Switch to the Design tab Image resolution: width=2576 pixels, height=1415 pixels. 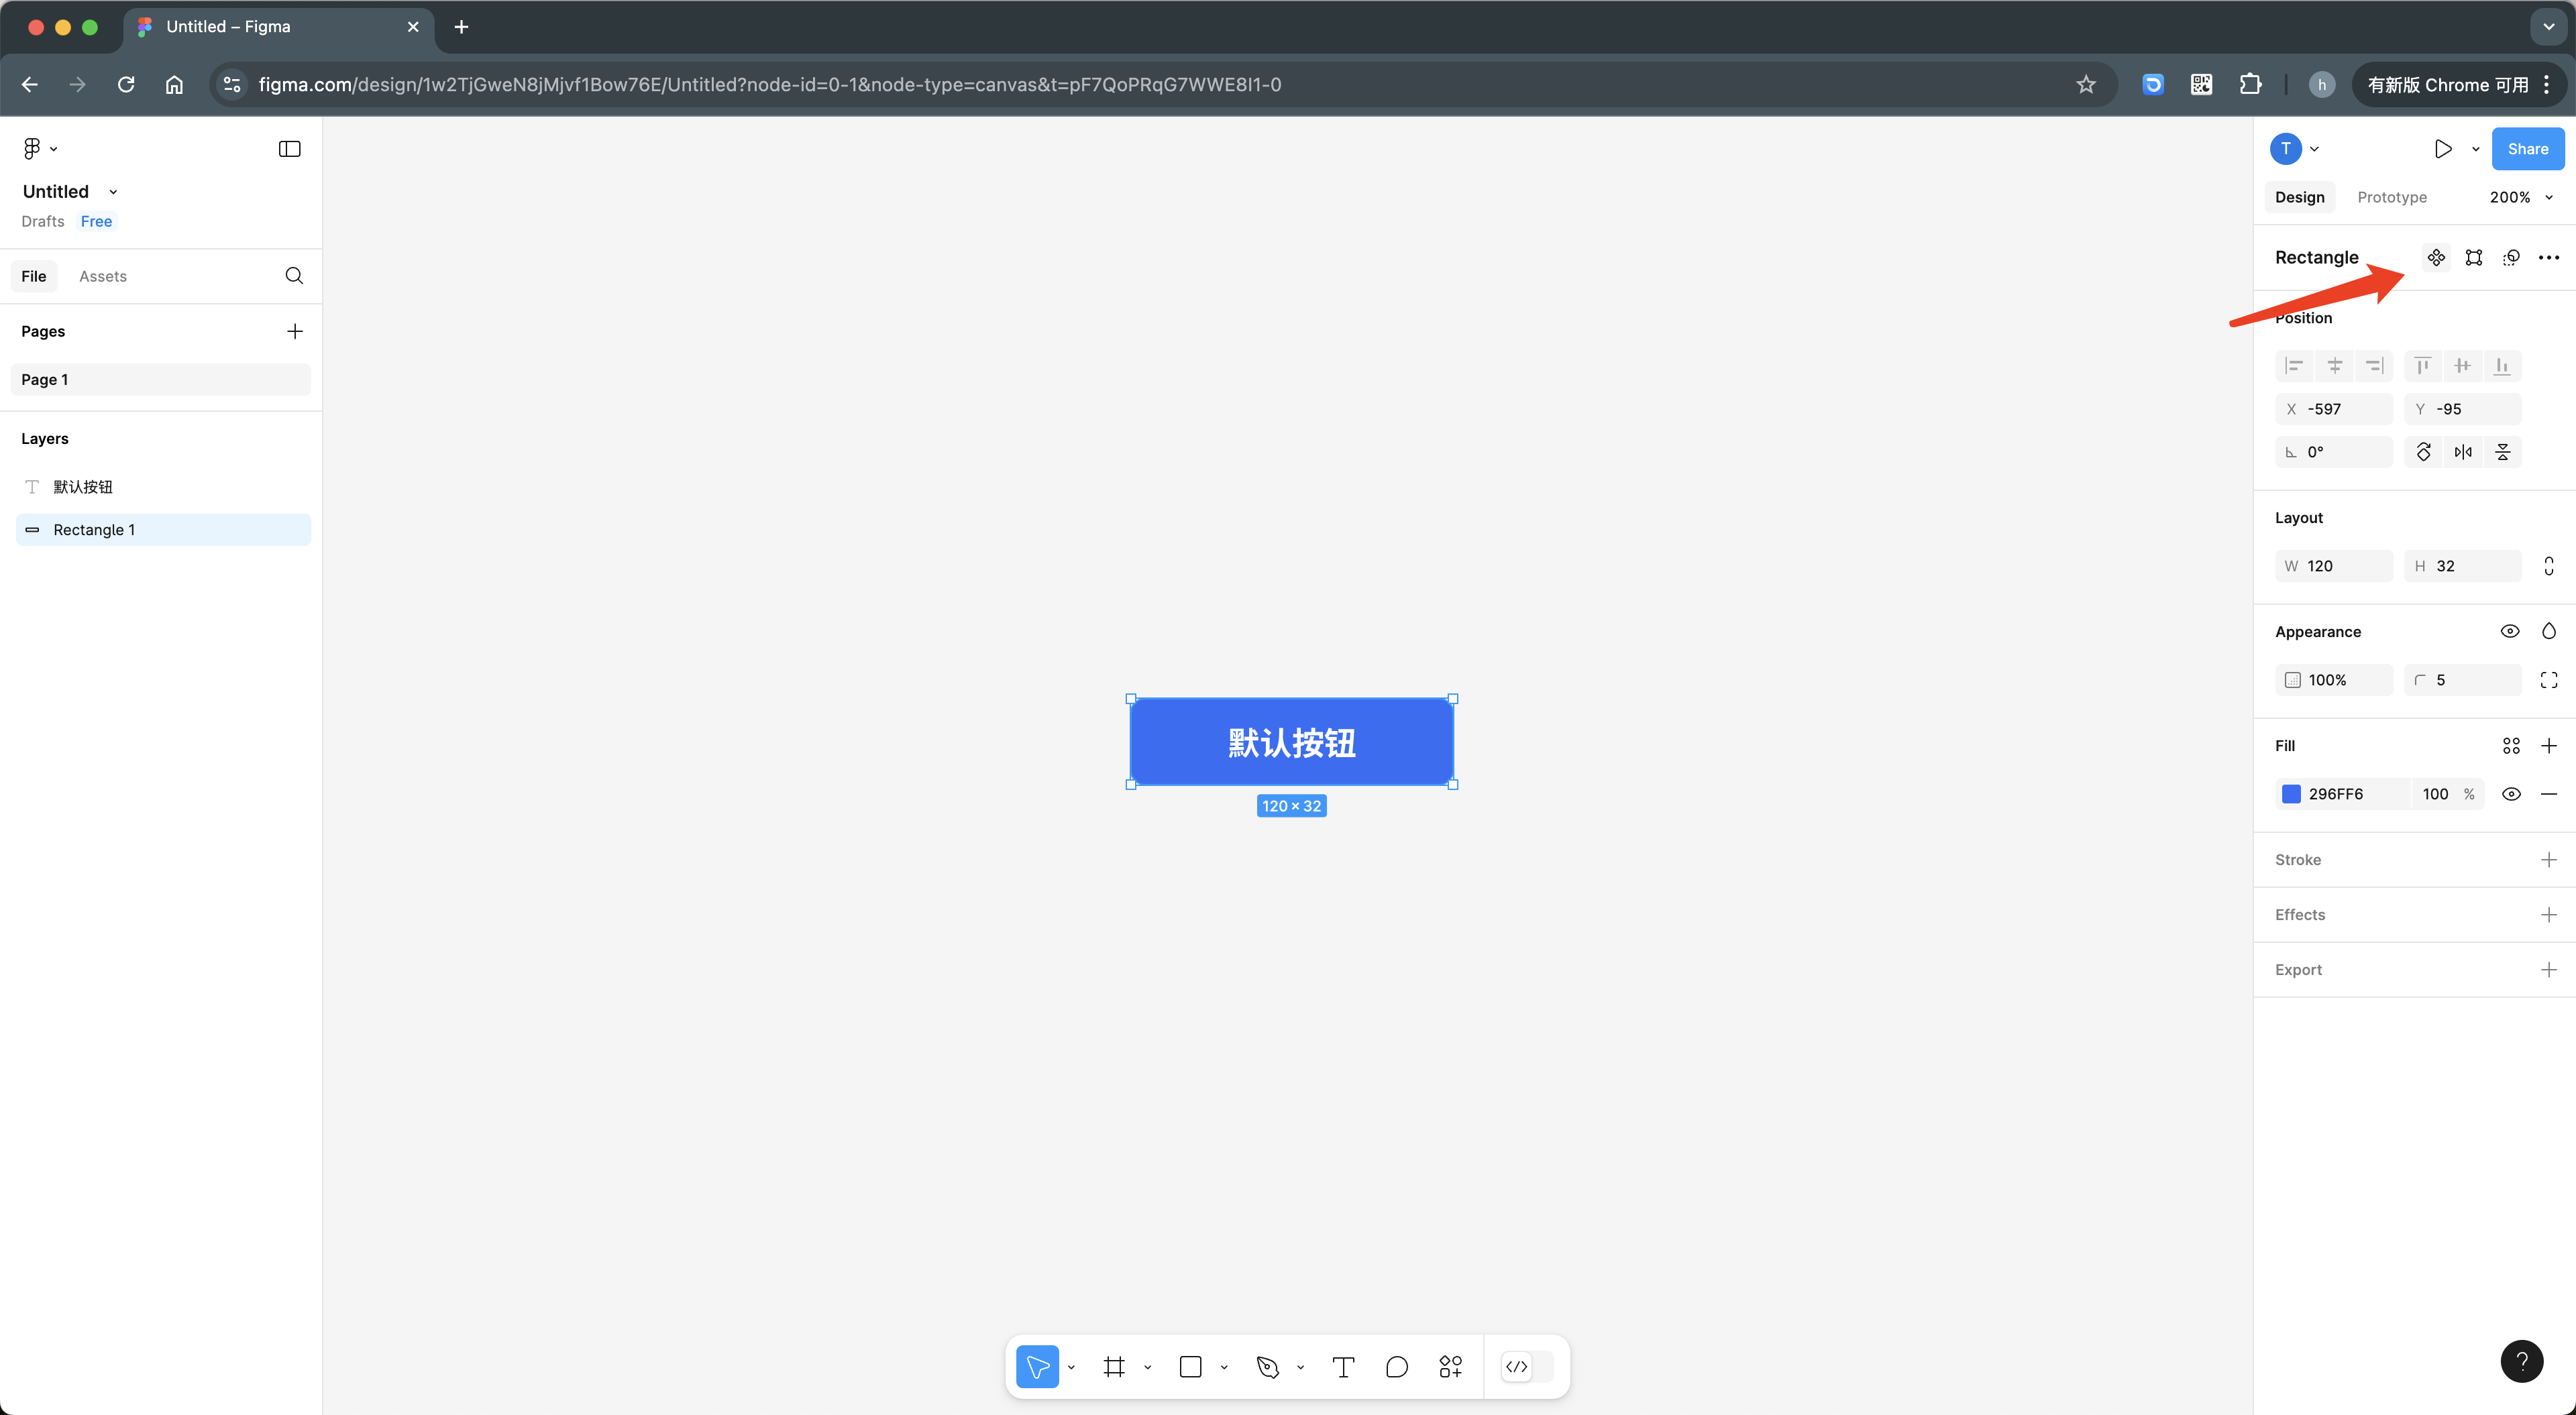pyautogui.click(x=2299, y=197)
